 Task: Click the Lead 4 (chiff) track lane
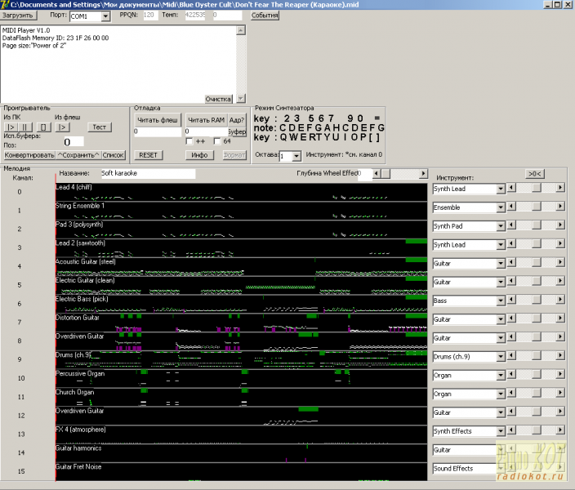tap(241, 192)
